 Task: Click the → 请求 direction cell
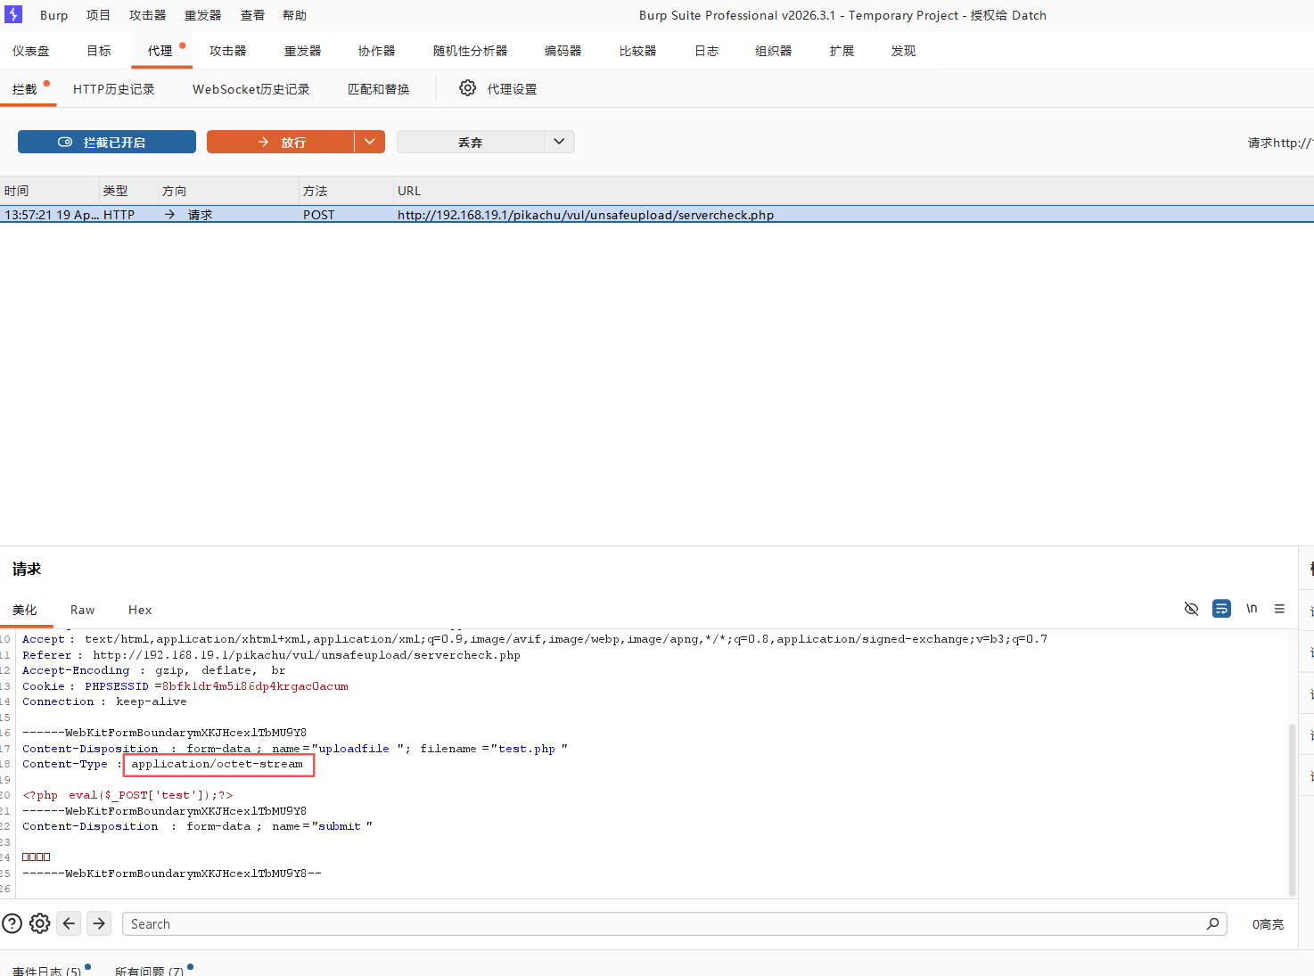(x=188, y=215)
